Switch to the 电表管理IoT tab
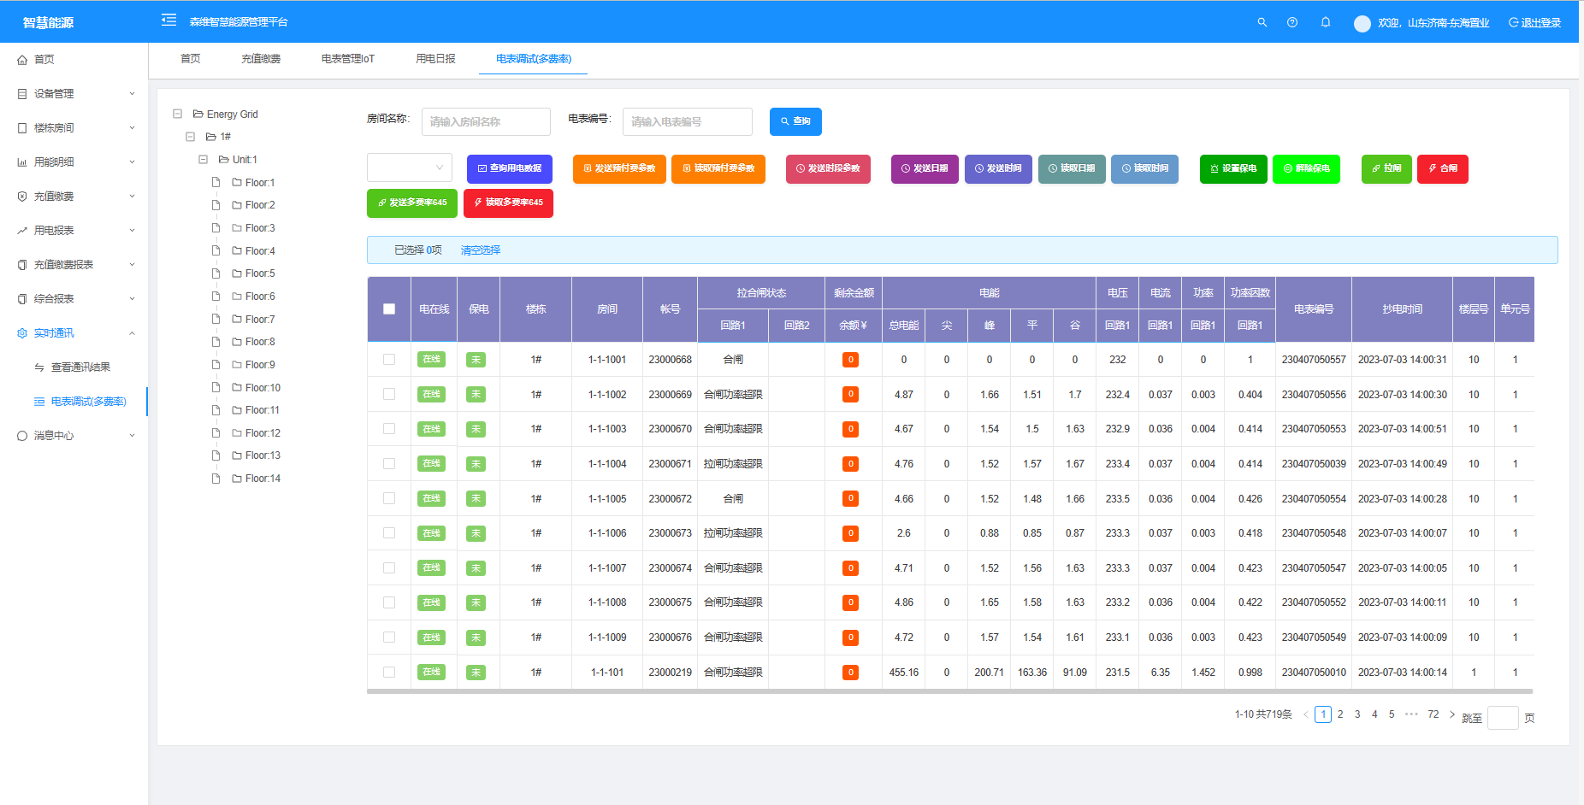The width and height of the screenshot is (1584, 805). pos(347,59)
